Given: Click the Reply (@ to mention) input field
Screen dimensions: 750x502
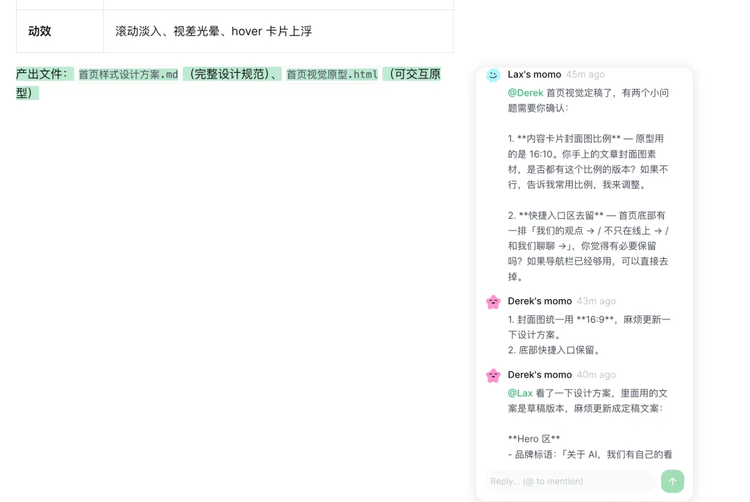Looking at the screenshot, I should 569,481.
